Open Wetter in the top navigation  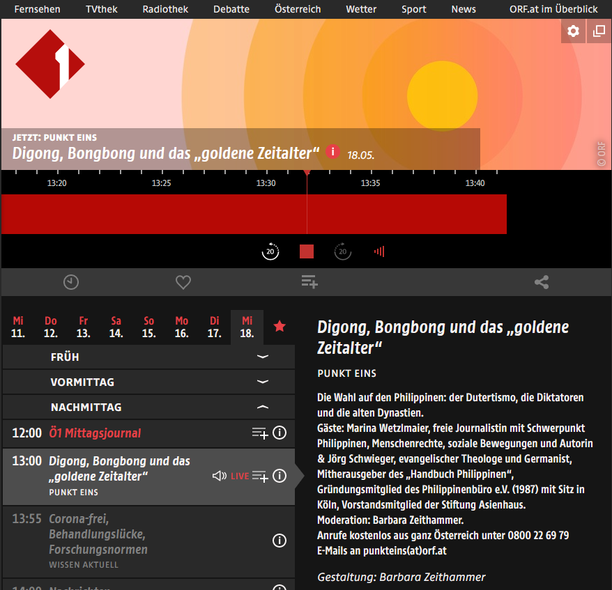[x=361, y=9]
